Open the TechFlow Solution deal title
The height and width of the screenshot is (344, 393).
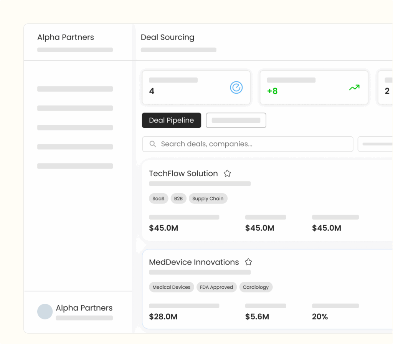click(183, 174)
